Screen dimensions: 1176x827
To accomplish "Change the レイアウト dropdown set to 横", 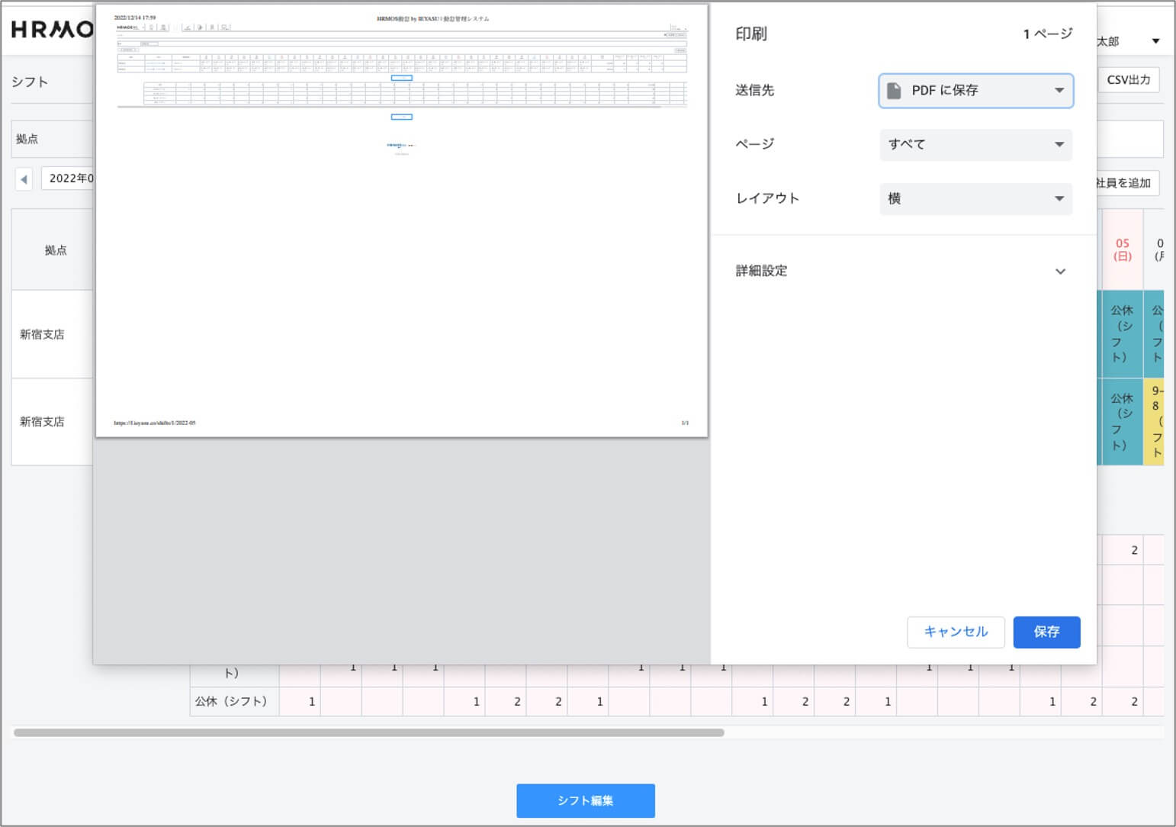I will [975, 199].
